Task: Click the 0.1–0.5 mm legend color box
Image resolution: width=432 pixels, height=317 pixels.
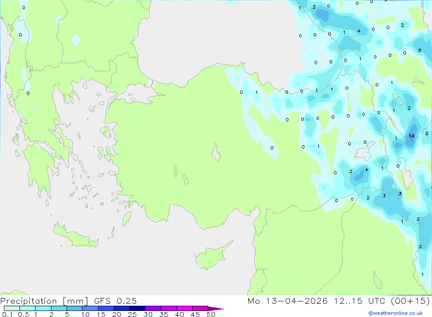Action: (x=12, y=308)
